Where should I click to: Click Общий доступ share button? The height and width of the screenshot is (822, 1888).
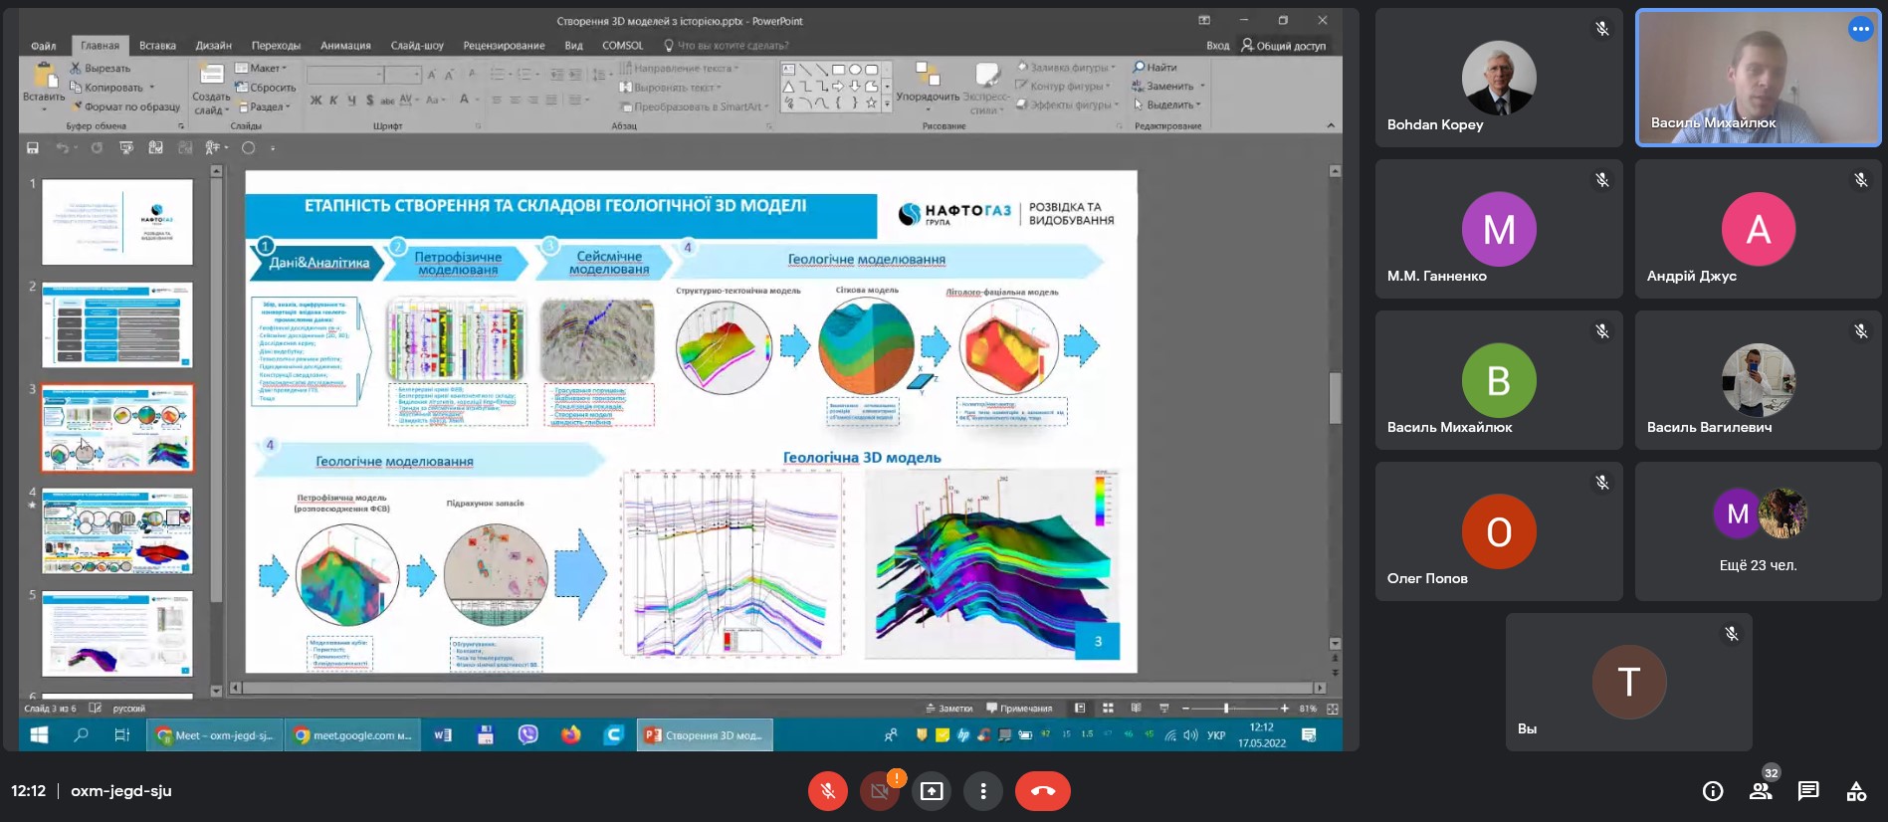1283,46
